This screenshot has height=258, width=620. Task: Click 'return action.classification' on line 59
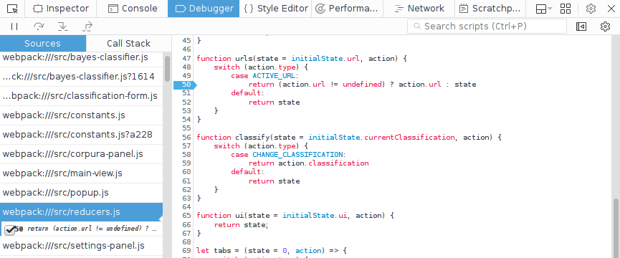[x=309, y=163]
